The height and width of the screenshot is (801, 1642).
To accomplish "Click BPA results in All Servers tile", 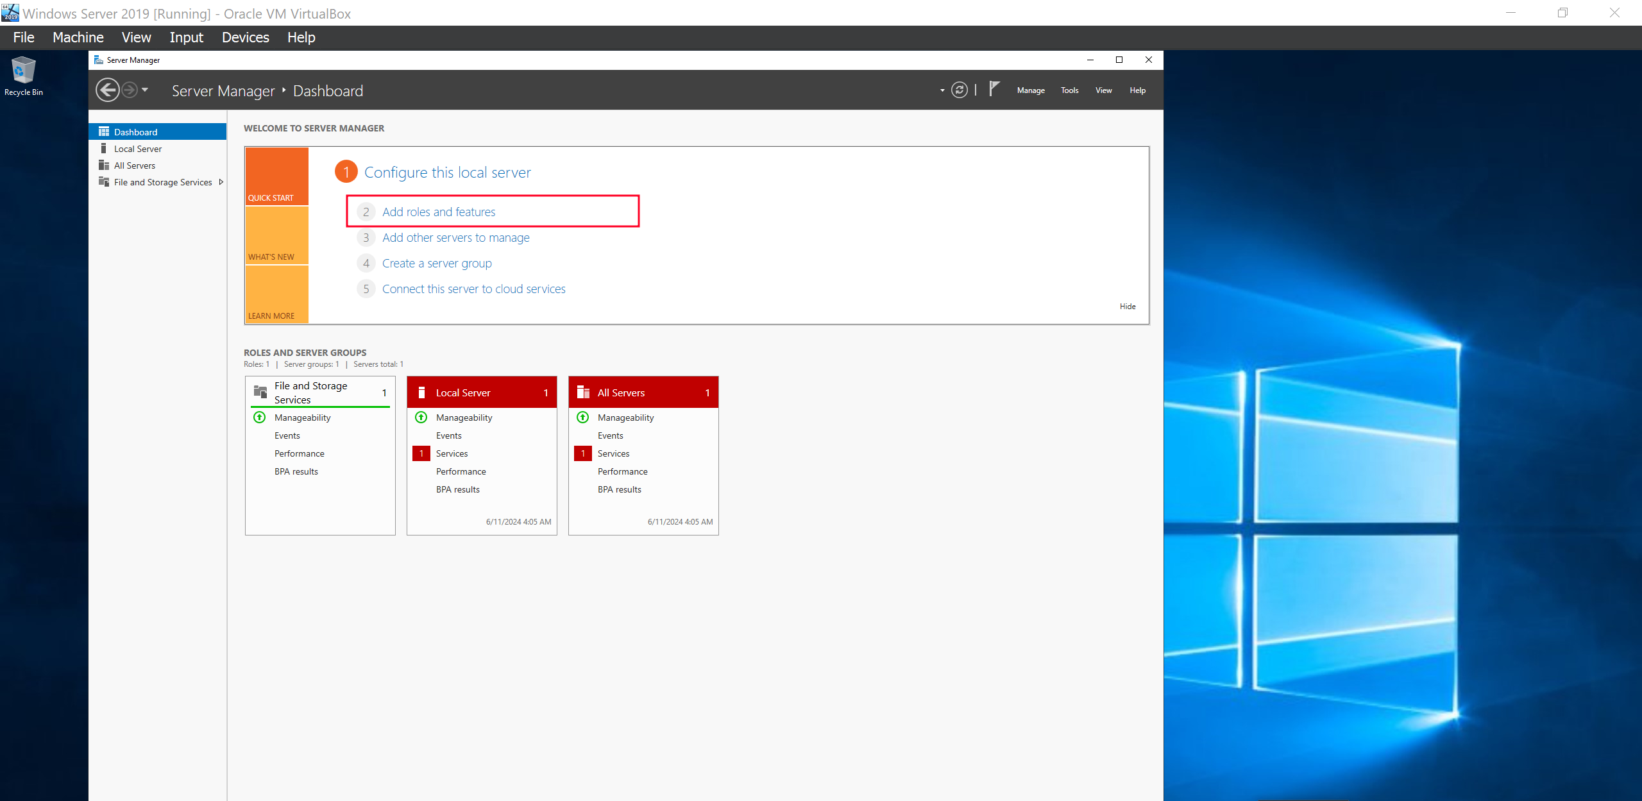I will (x=619, y=489).
